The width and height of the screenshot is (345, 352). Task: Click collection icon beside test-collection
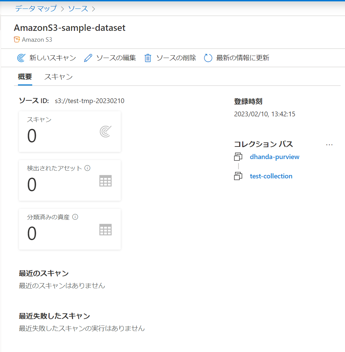238,176
